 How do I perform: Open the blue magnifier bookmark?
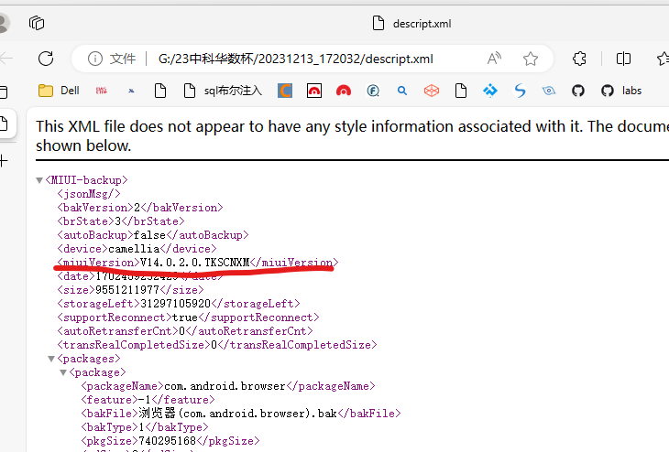(x=402, y=91)
